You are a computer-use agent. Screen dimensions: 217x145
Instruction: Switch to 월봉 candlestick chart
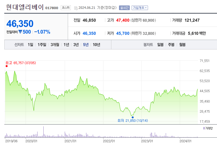coord(182,45)
